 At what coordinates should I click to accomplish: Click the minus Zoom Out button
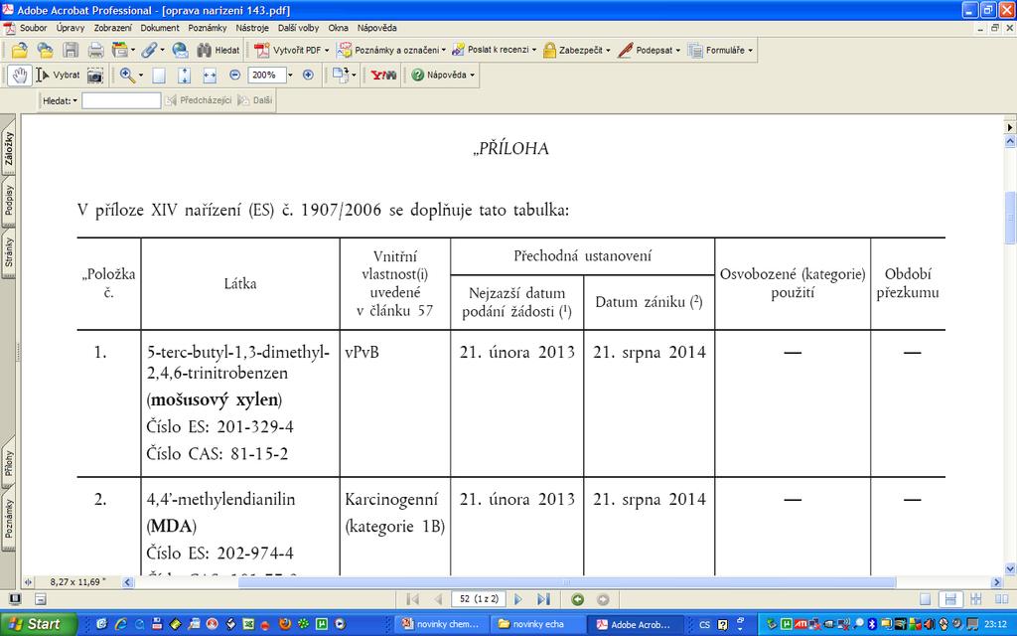click(234, 76)
